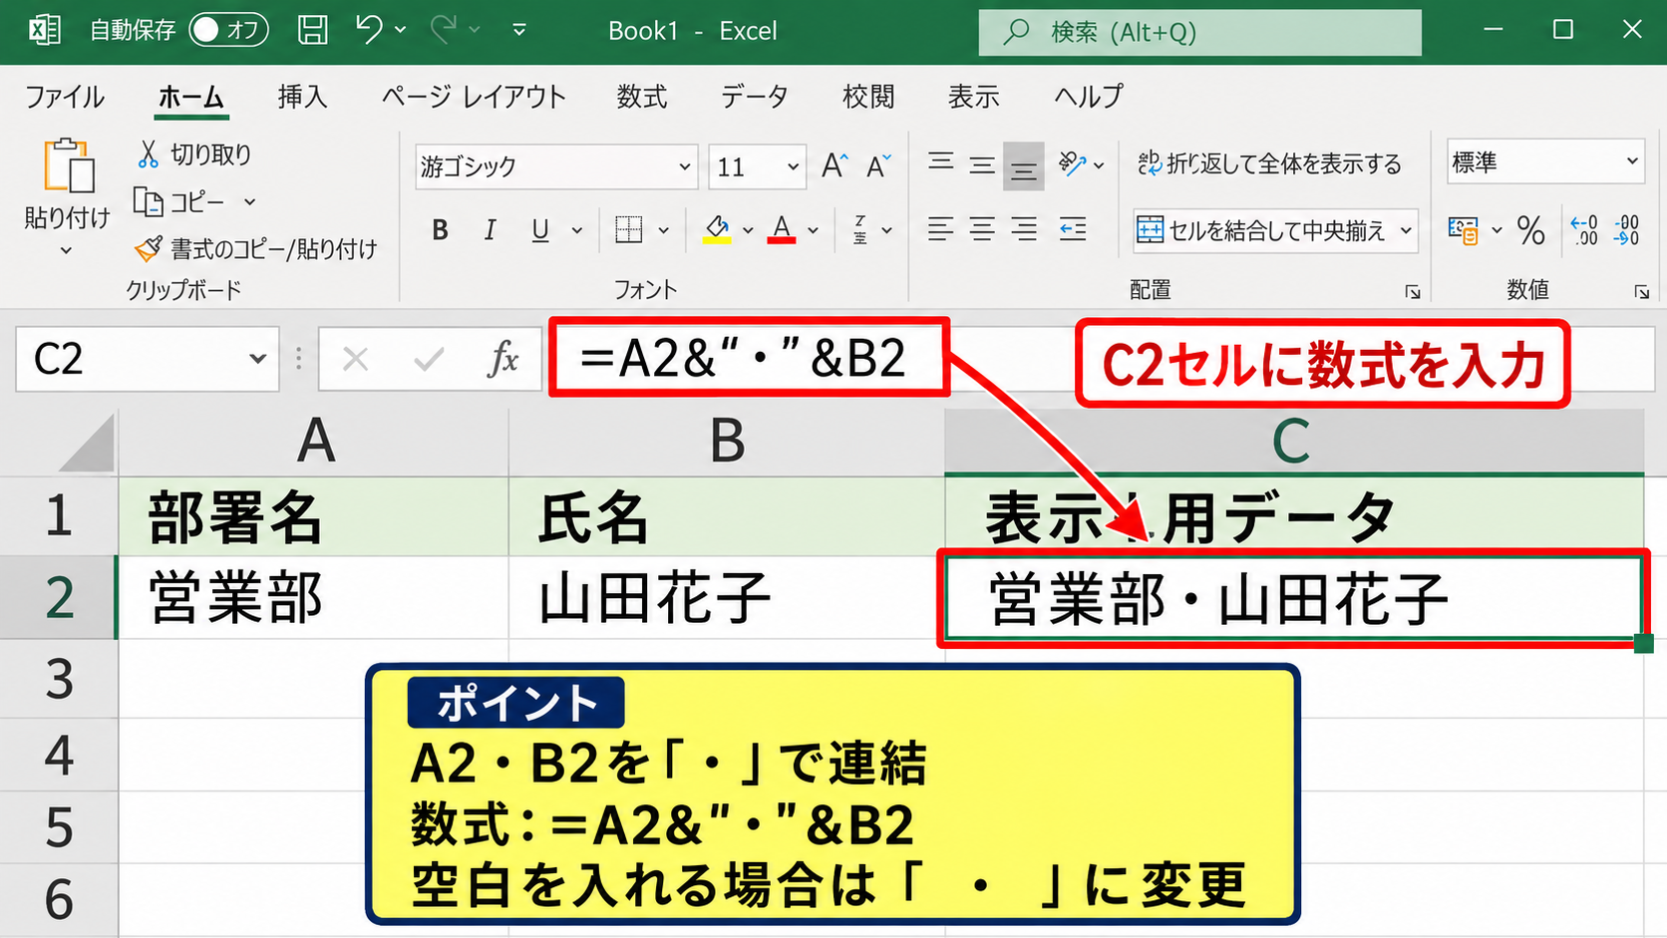Viewport: 1667px width, 938px height.
Task: Select column A header
Action: coord(314,442)
